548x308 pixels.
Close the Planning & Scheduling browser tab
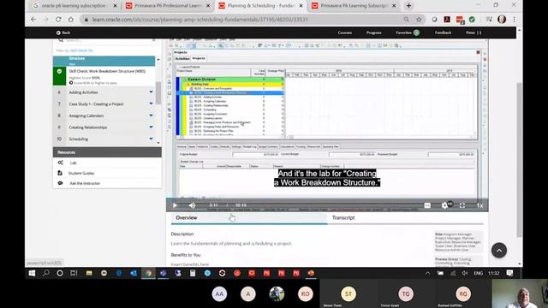point(301,6)
